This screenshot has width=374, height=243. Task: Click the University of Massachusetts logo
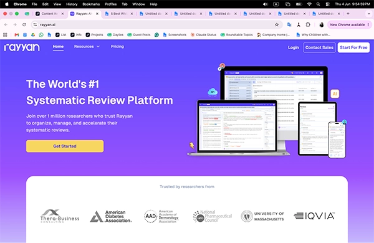click(262, 216)
